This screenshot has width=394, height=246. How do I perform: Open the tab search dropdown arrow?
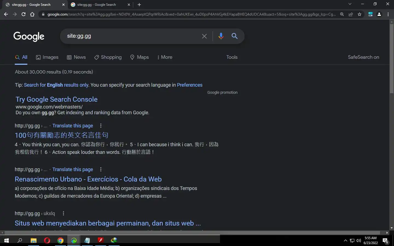[350, 4]
